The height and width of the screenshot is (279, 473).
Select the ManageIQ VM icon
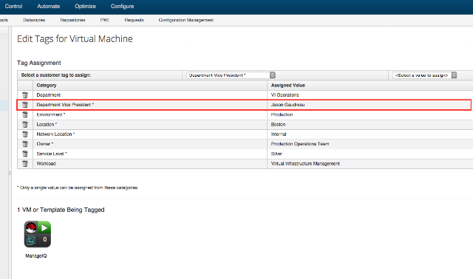pos(38,234)
